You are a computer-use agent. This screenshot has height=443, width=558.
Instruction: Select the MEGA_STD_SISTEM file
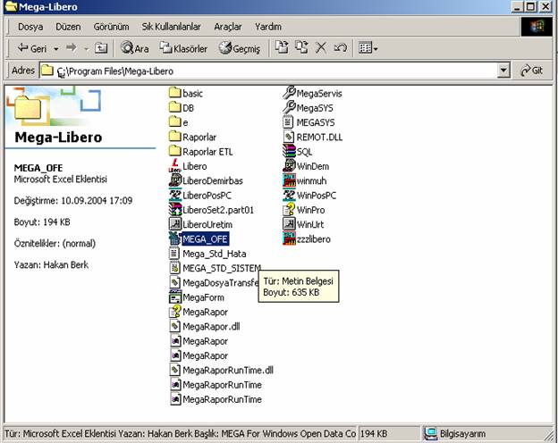pos(215,268)
